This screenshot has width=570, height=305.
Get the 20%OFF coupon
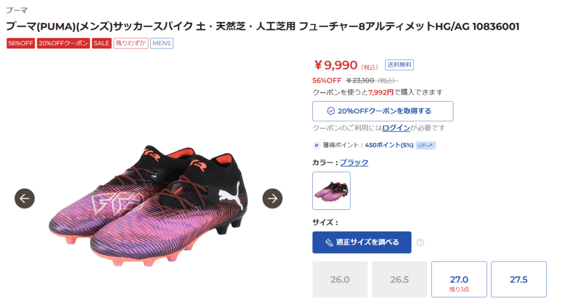[x=383, y=111]
